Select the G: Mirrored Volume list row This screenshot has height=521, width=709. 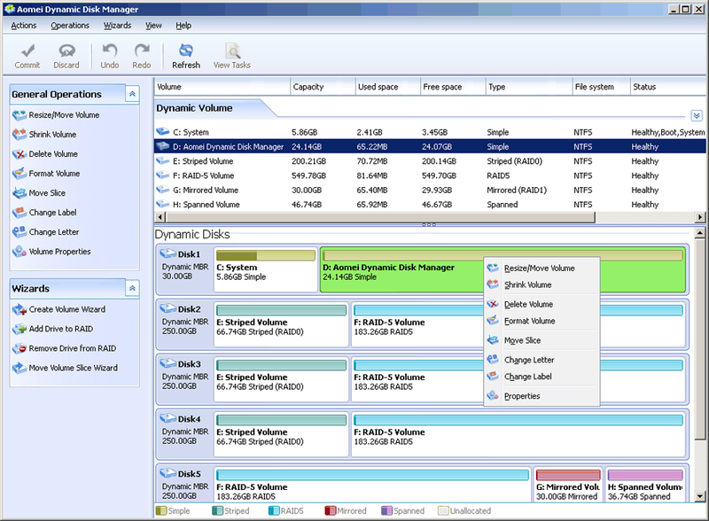(430, 190)
